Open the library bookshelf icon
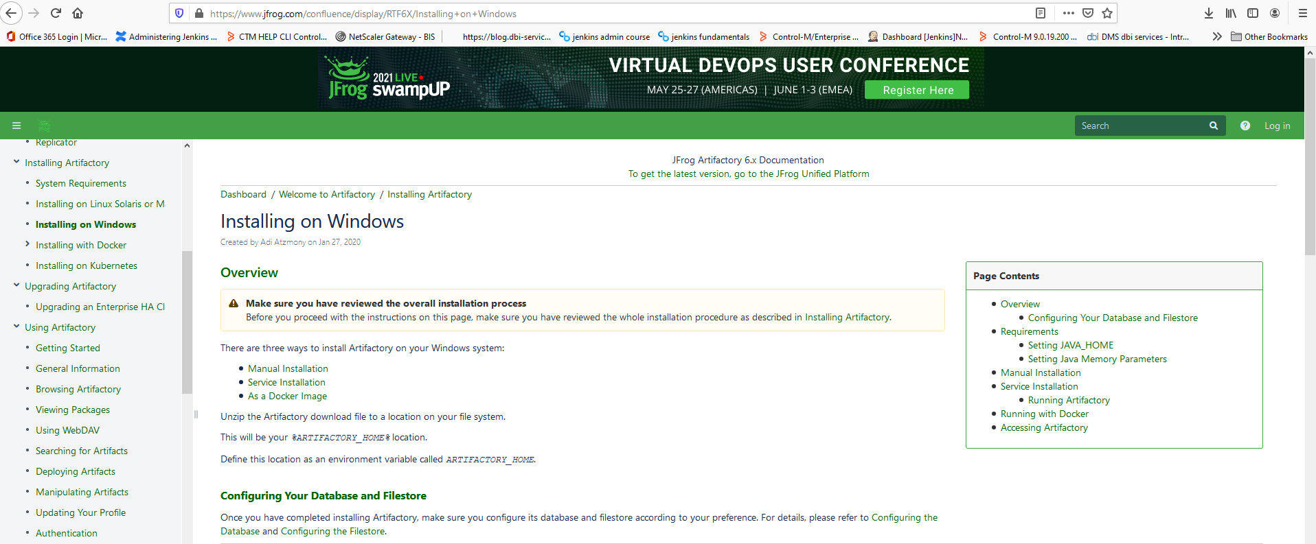1316x544 pixels. (x=1231, y=13)
